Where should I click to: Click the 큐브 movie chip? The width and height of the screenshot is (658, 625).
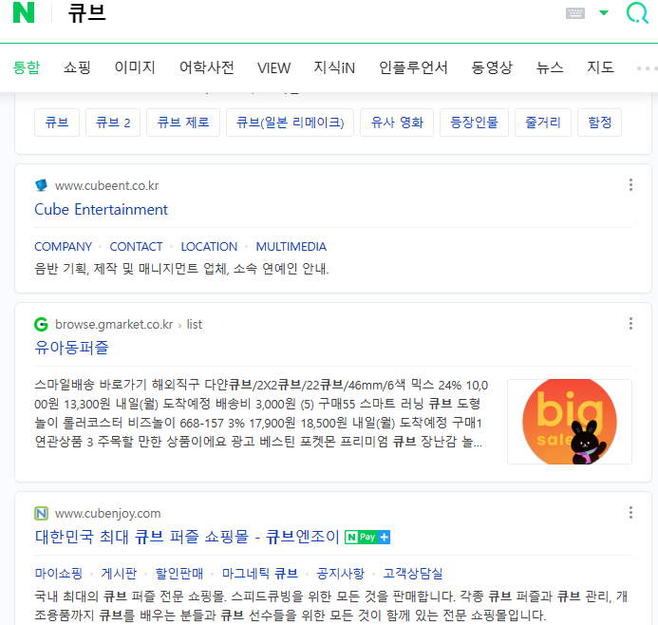click(57, 123)
